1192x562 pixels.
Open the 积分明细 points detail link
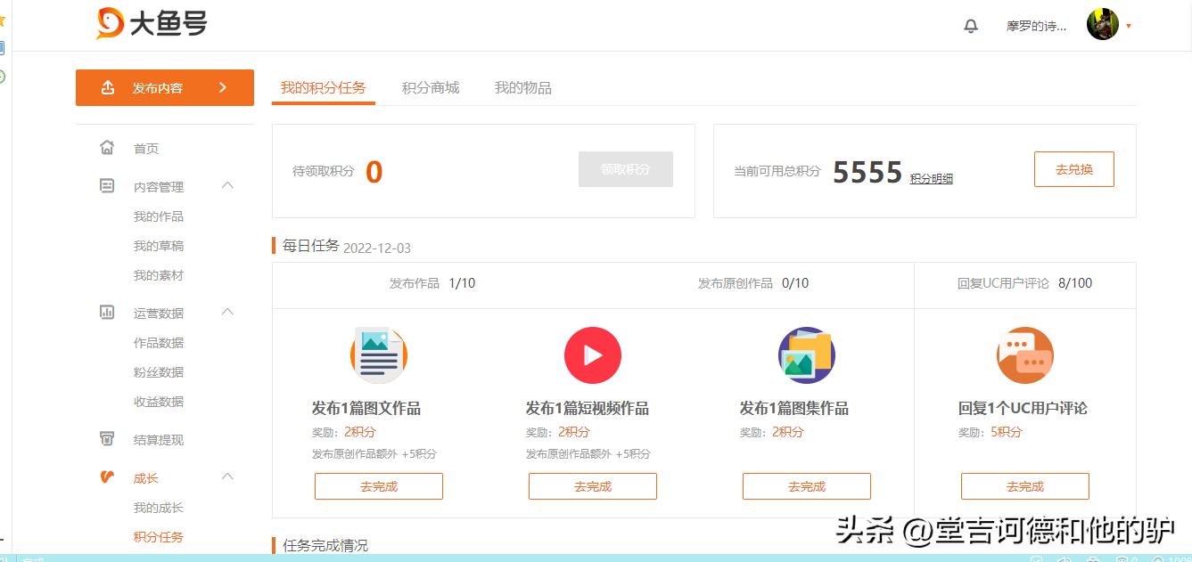click(933, 178)
